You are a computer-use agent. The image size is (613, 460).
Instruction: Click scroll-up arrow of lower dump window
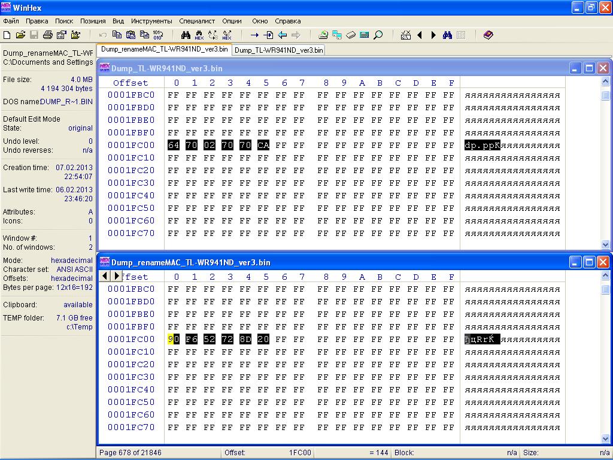pos(605,276)
